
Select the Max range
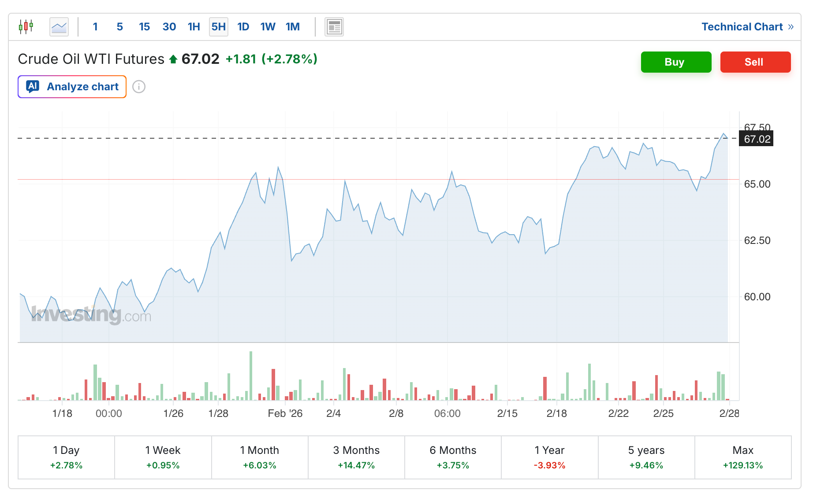[x=743, y=457]
